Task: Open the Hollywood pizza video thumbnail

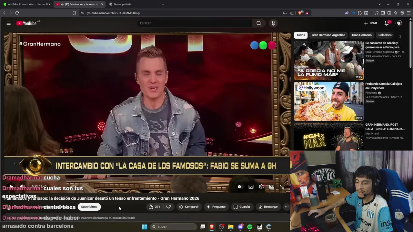Action: tap(329, 101)
